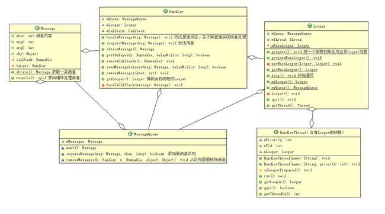Select the Handler class title
Screen dimensions: 385x214
pos(176,11)
